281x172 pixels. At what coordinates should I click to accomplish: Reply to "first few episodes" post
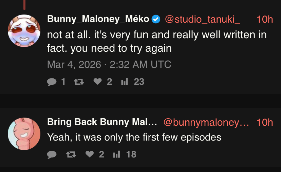tap(52, 154)
